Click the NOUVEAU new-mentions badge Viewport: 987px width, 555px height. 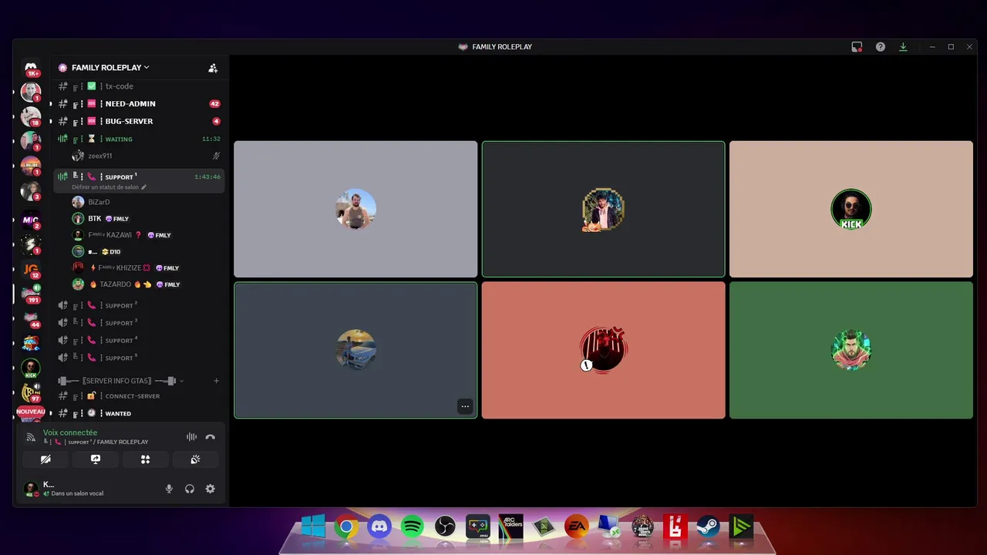click(x=31, y=412)
